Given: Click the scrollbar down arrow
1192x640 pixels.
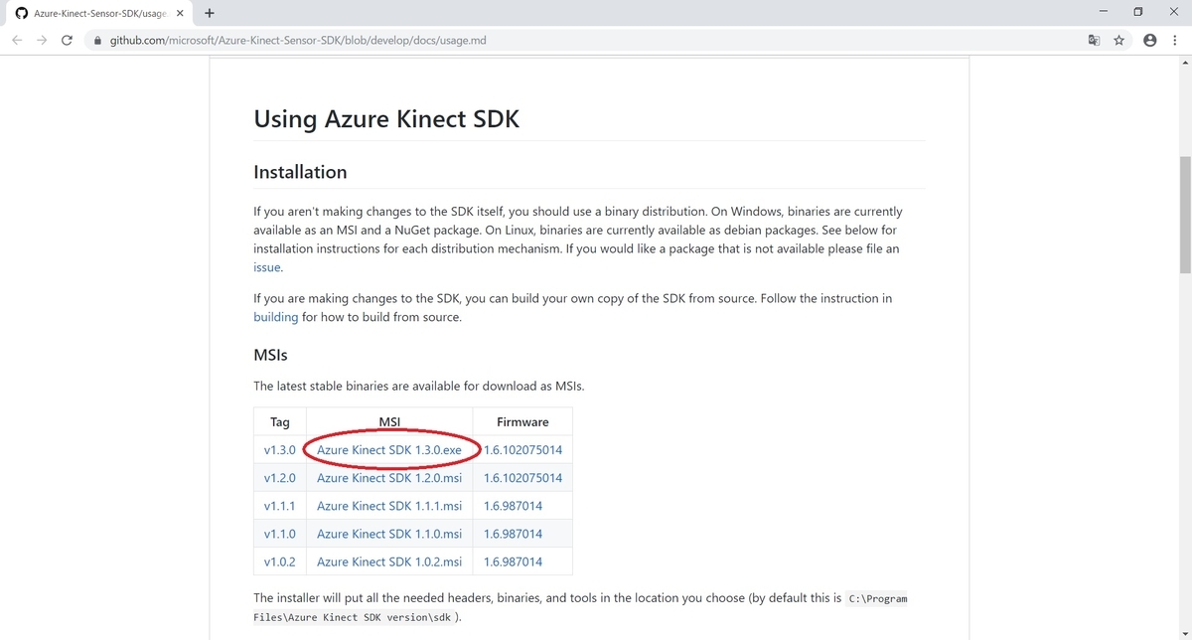Looking at the screenshot, I should pos(1184,633).
